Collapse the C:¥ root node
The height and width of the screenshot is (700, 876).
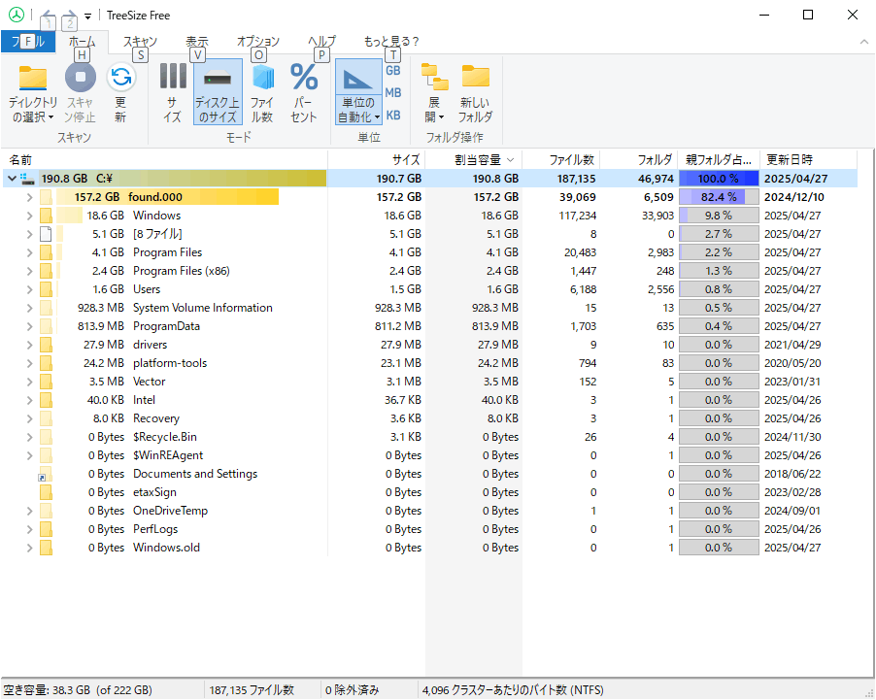point(12,179)
